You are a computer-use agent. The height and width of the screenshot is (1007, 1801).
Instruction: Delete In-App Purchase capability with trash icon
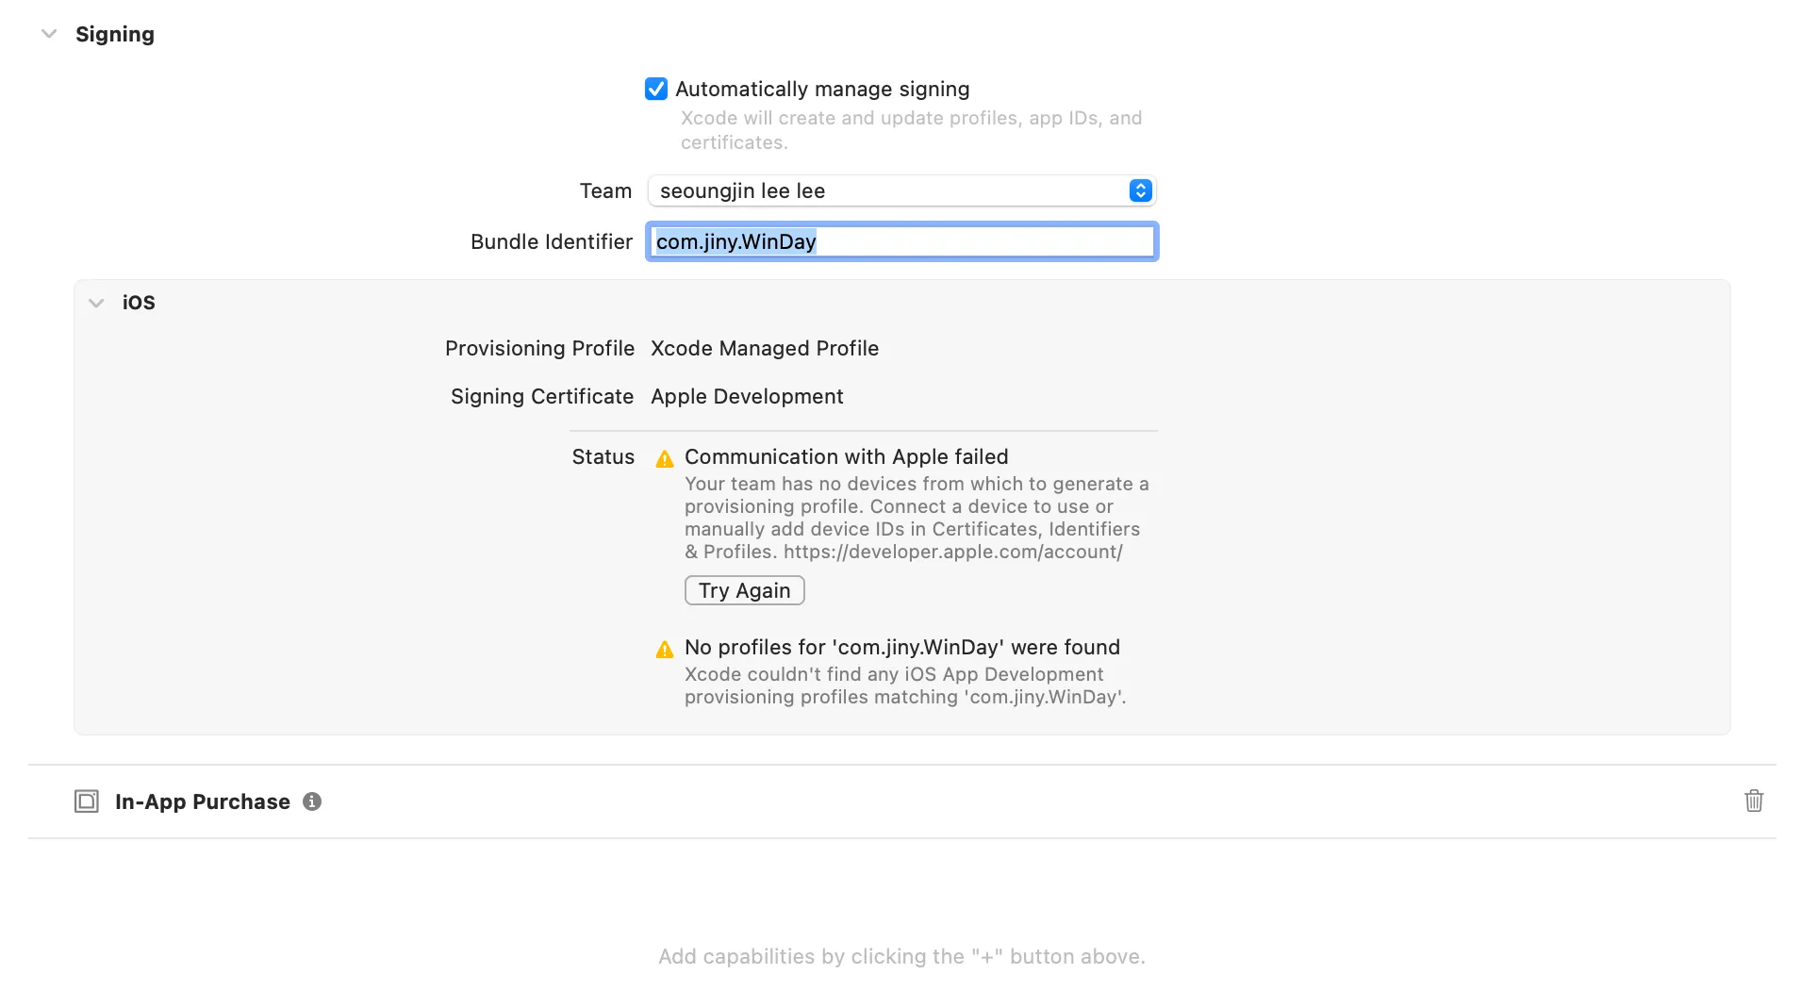(1753, 801)
